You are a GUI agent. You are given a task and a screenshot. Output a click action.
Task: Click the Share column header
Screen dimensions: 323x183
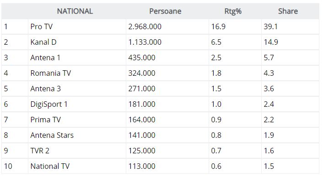[x=288, y=11]
